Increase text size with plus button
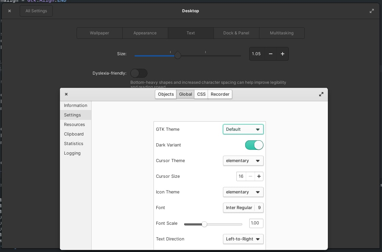 point(283,54)
